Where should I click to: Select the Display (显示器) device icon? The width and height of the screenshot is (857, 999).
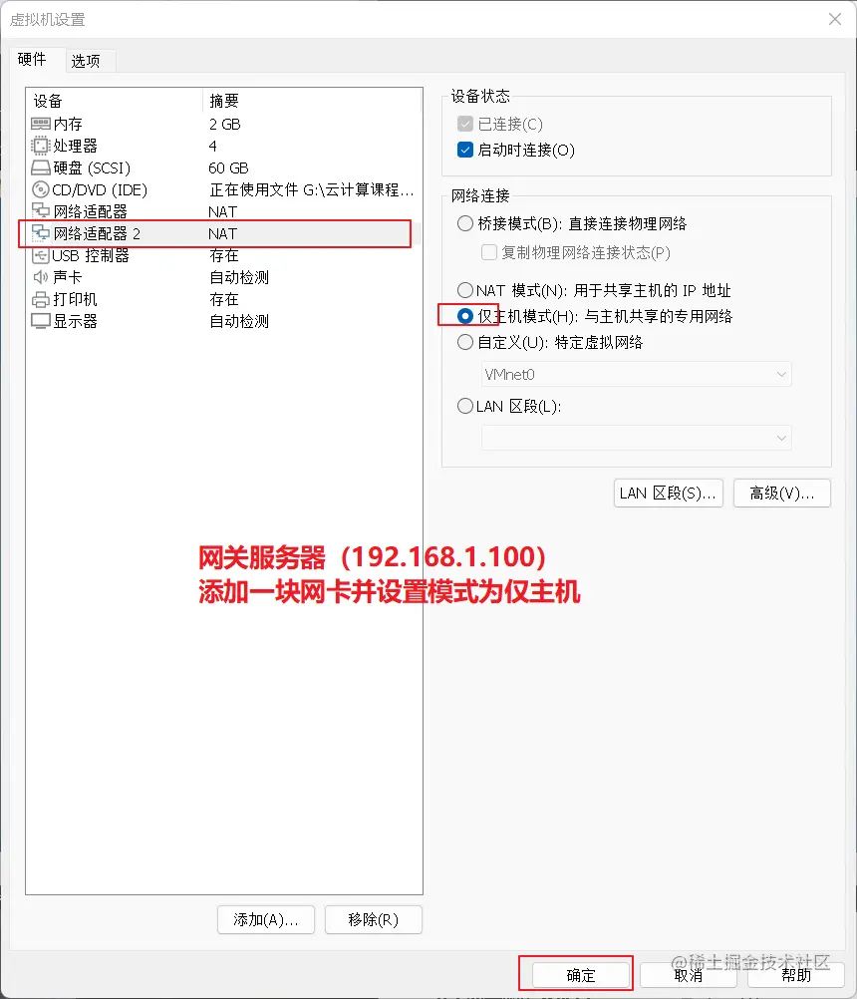pyautogui.click(x=40, y=321)
